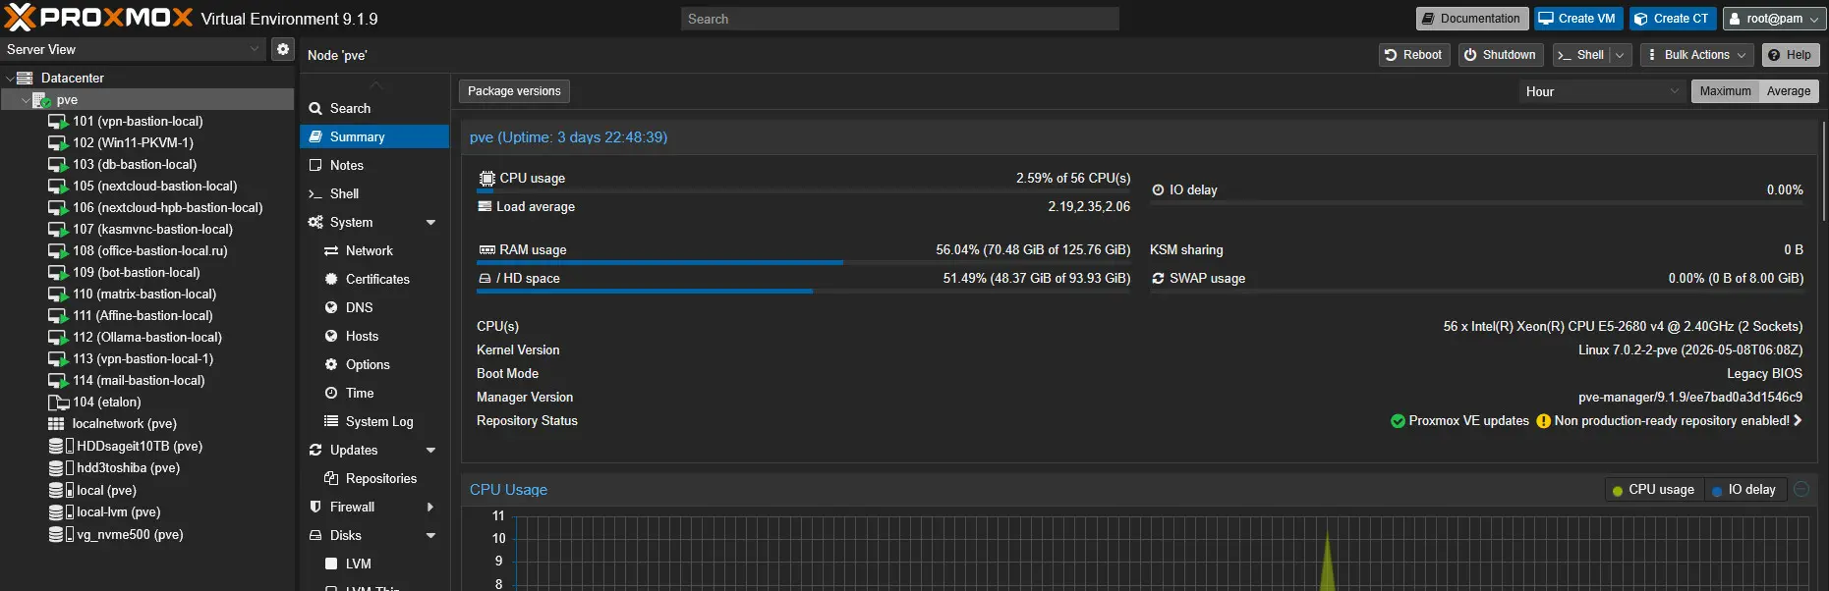The width and height of the screenshot is (1829, 591).
Task: Click the Proxmox logo
Action: [x=98, y=18]
